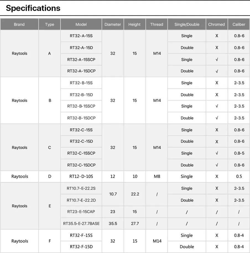Select the Caliber column header

coord(239,24)
